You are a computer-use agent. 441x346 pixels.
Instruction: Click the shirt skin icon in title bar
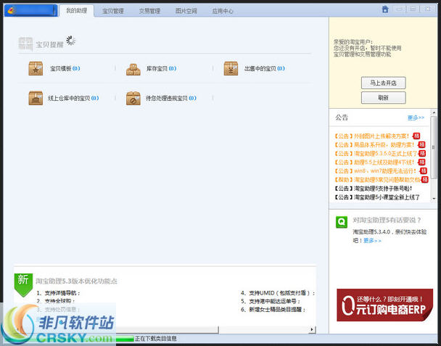(385, 9)
